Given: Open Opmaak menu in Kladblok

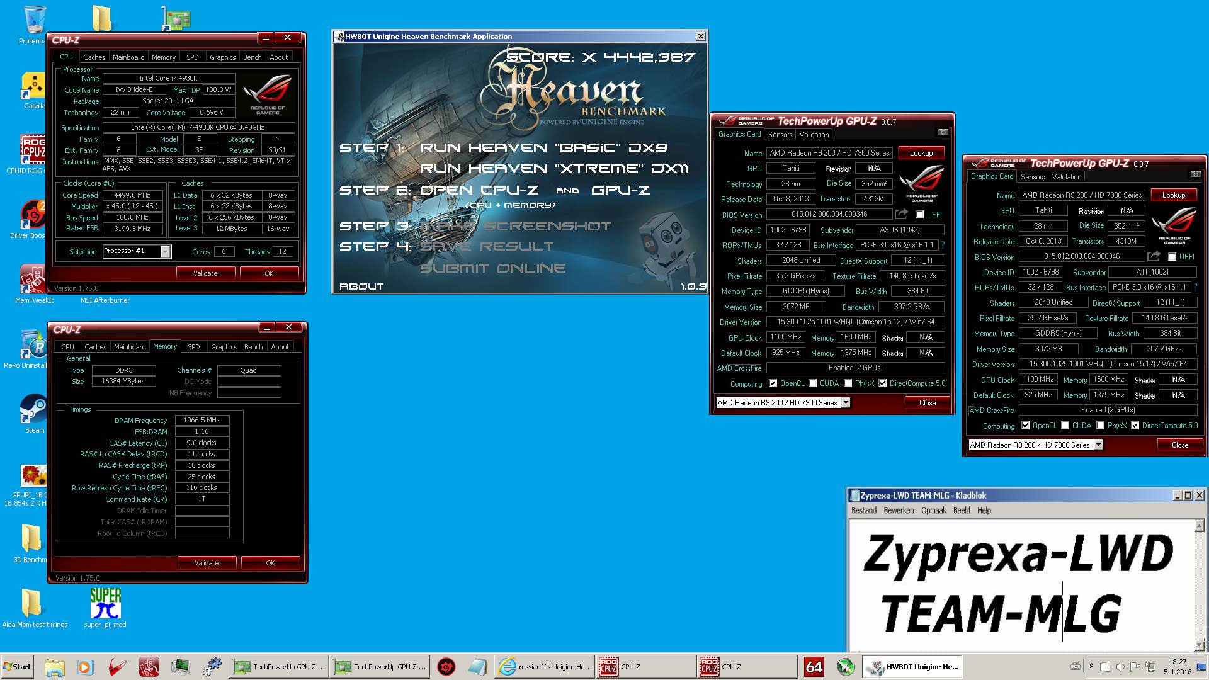Looking at the screenshot, I should point(934,511).
